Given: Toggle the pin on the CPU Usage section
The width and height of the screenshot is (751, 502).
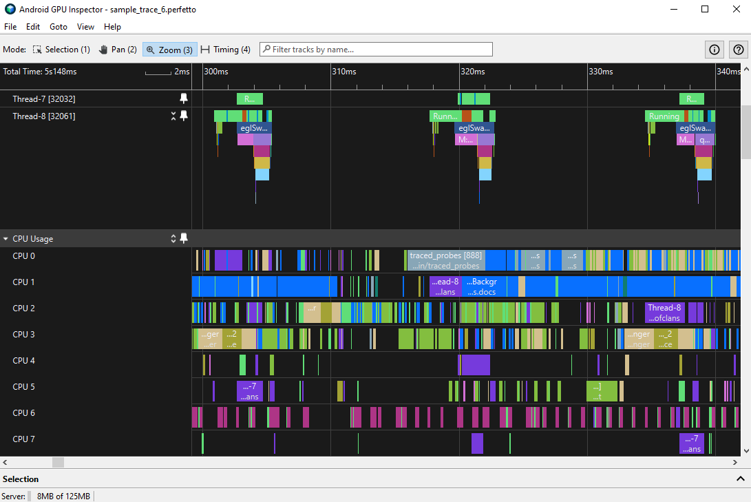Looking at the screenshot, I should [x=184, y=238].
